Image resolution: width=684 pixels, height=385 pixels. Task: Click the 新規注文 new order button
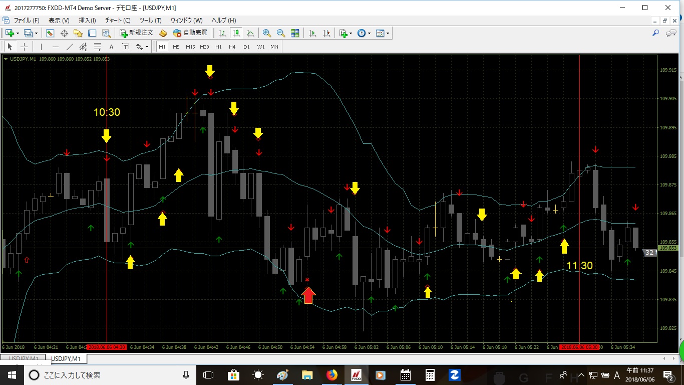[136, 33]
